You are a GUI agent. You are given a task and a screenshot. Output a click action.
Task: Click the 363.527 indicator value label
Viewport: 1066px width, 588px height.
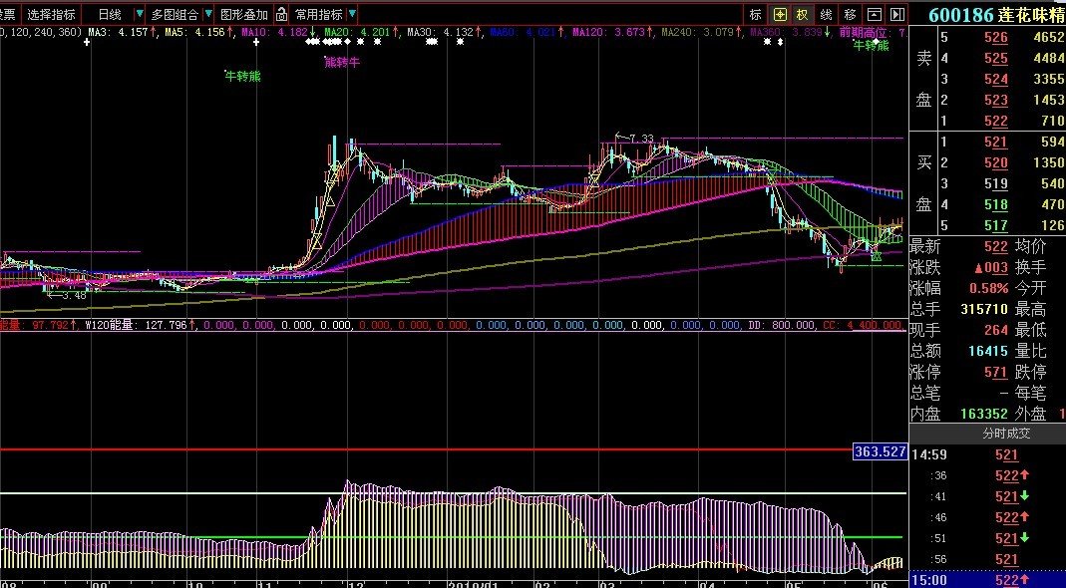pyautogui.click(x=880, y=451)
